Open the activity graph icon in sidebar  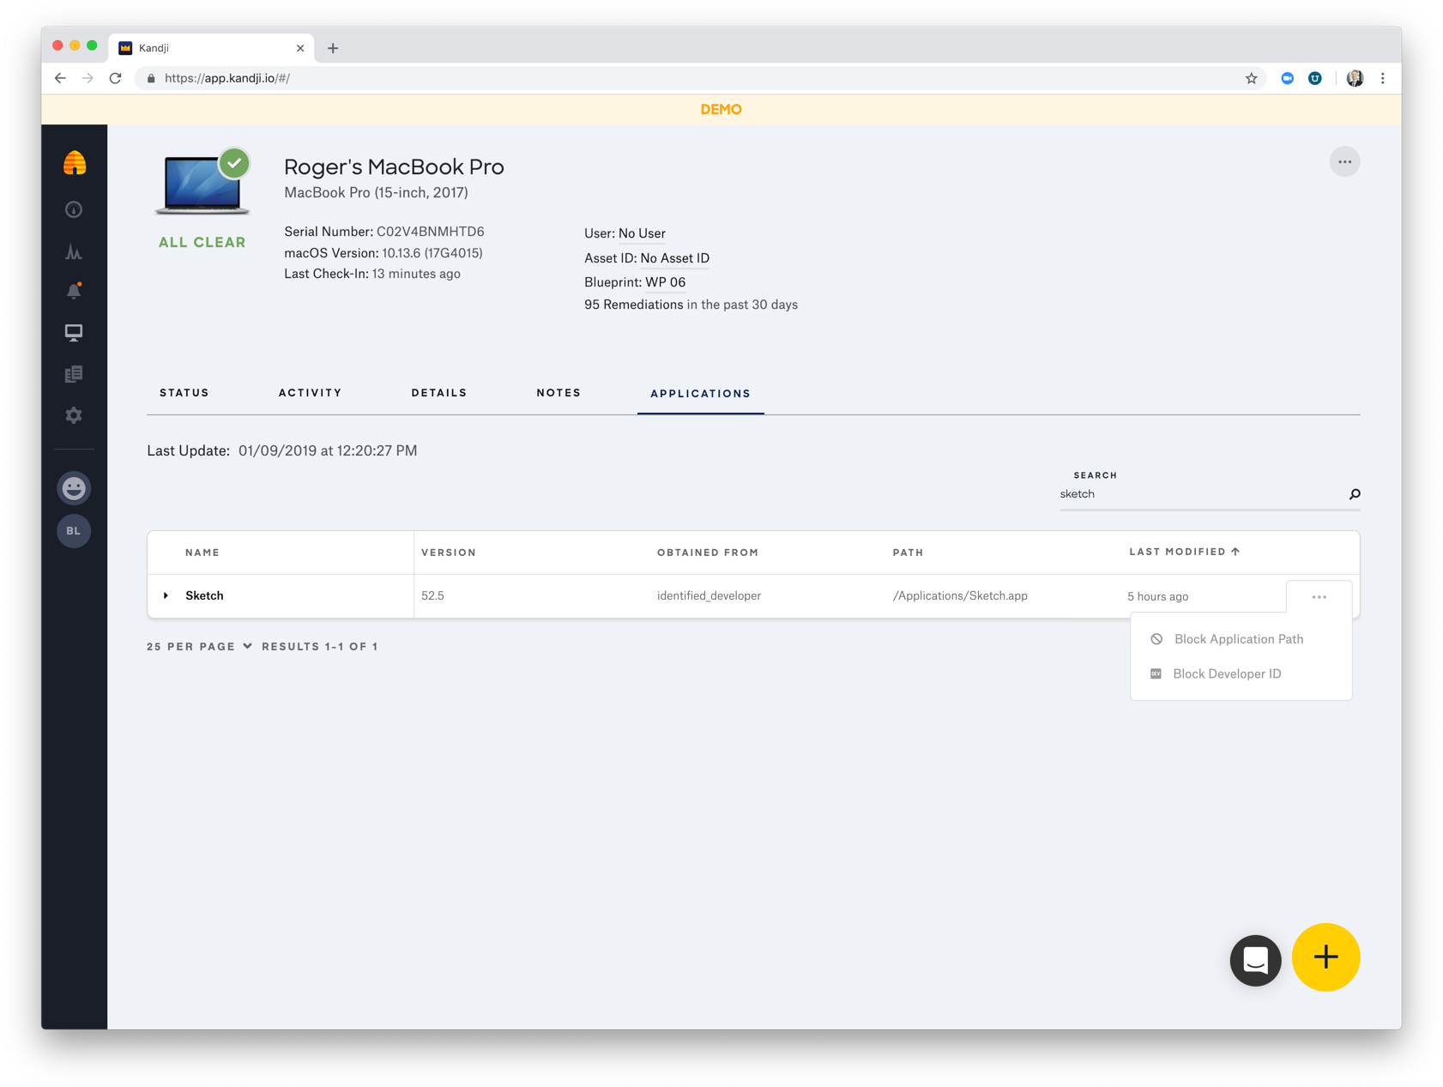pos(74,251)
